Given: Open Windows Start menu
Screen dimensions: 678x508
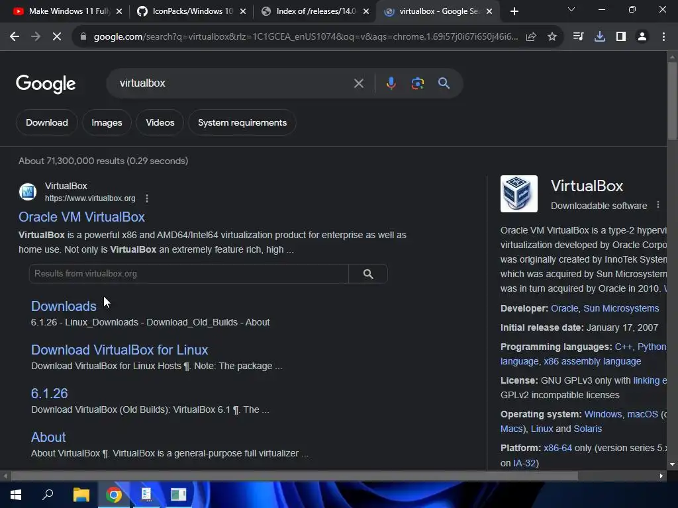Looking at the screenshot, I should tap(16, 495).
